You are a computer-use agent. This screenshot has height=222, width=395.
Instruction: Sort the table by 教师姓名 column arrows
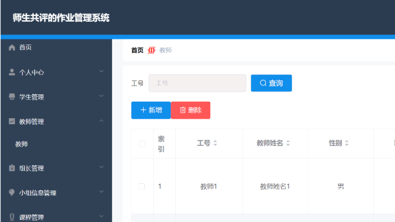click(288, 143)
